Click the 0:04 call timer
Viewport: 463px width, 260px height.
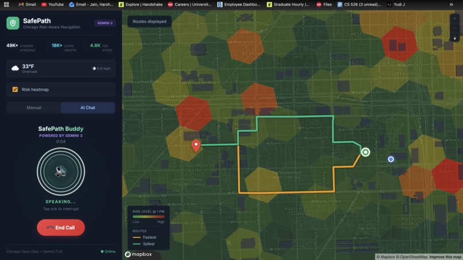pyautogui.click(x=61, y=142)
